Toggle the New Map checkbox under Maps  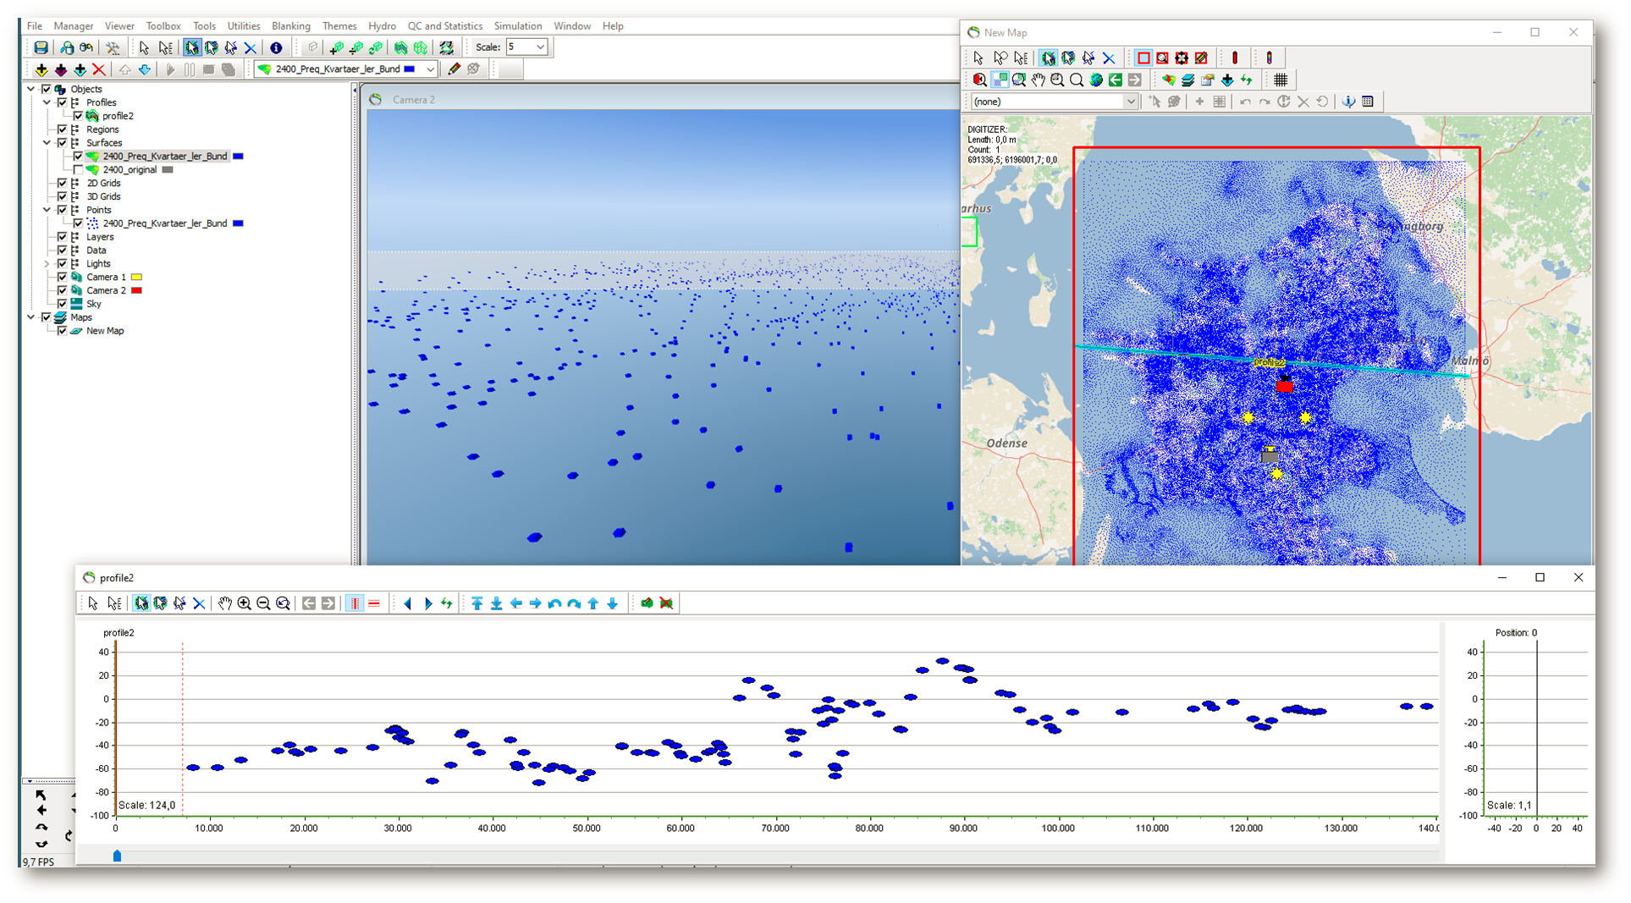click(62, 332)
